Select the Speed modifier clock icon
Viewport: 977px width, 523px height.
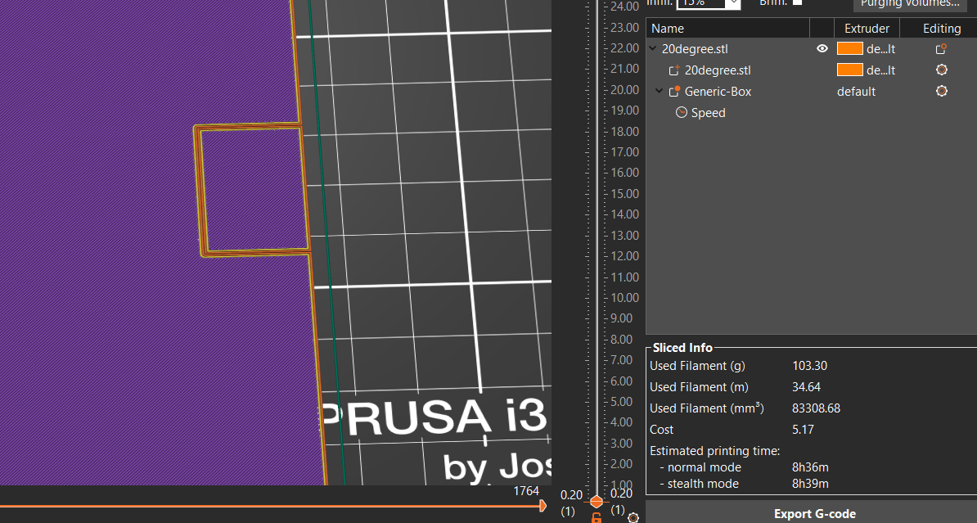coord(682,112)
